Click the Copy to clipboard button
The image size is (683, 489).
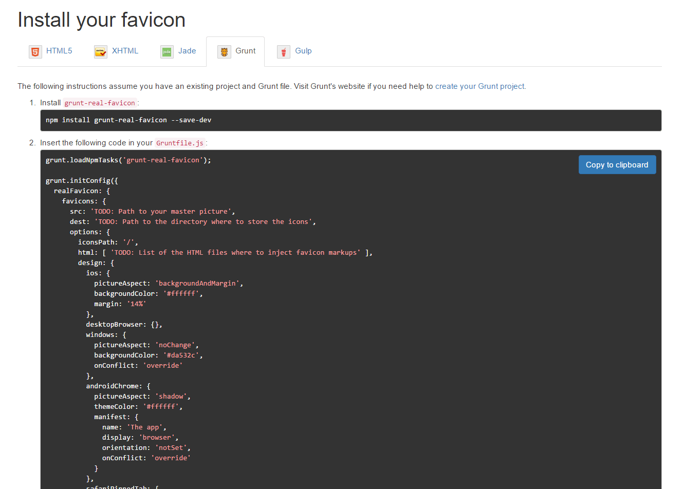617,164
